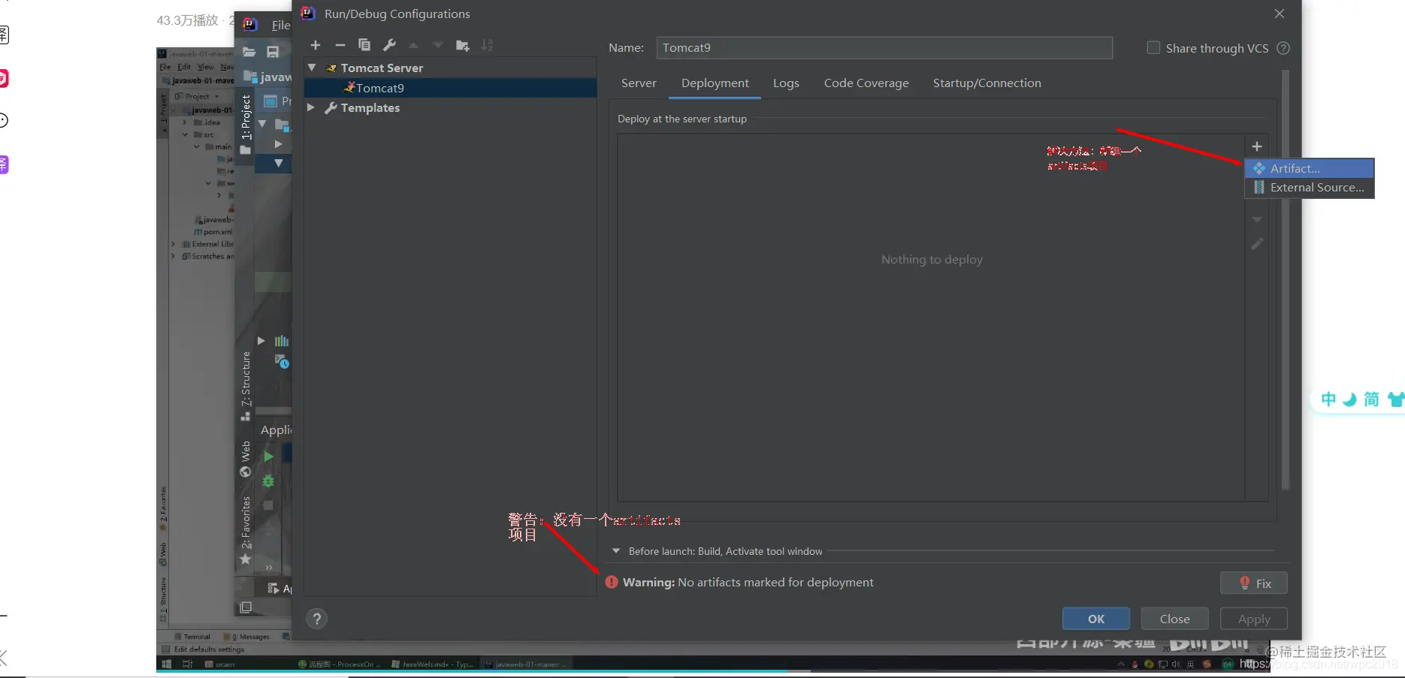
Task: Open the Logs tab
Action: pos(786,83)
